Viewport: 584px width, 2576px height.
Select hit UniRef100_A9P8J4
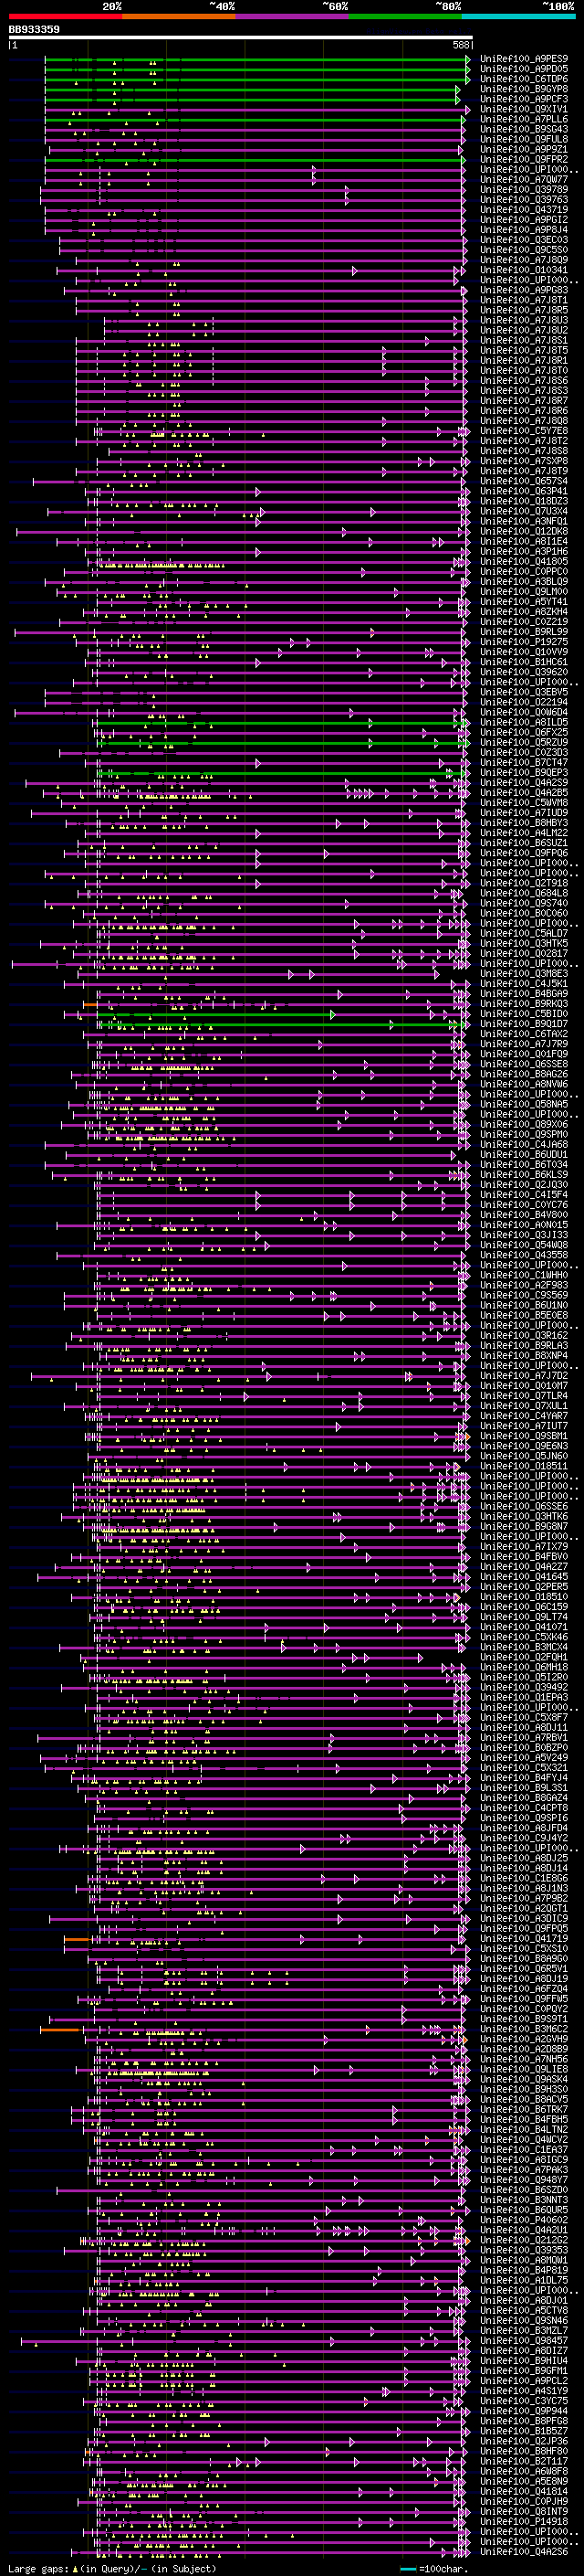524,230
